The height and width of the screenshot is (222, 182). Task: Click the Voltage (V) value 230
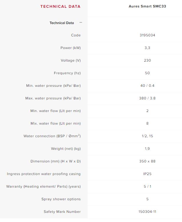147,60
